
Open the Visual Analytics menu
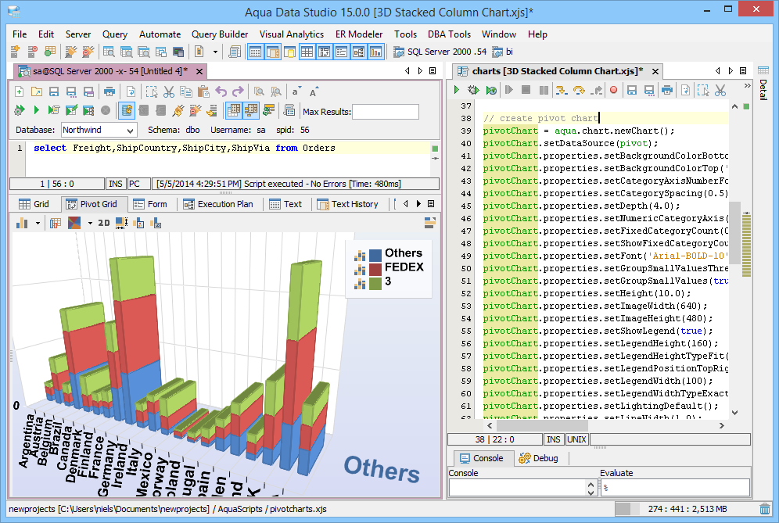pos(292,34)
